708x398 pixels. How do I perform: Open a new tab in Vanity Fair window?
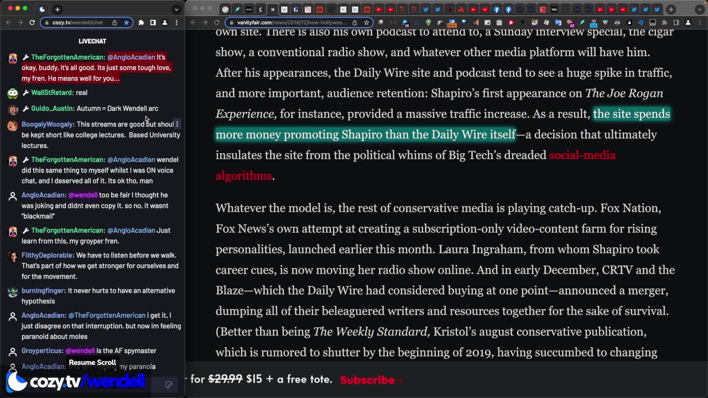click(x=670, y=9)
